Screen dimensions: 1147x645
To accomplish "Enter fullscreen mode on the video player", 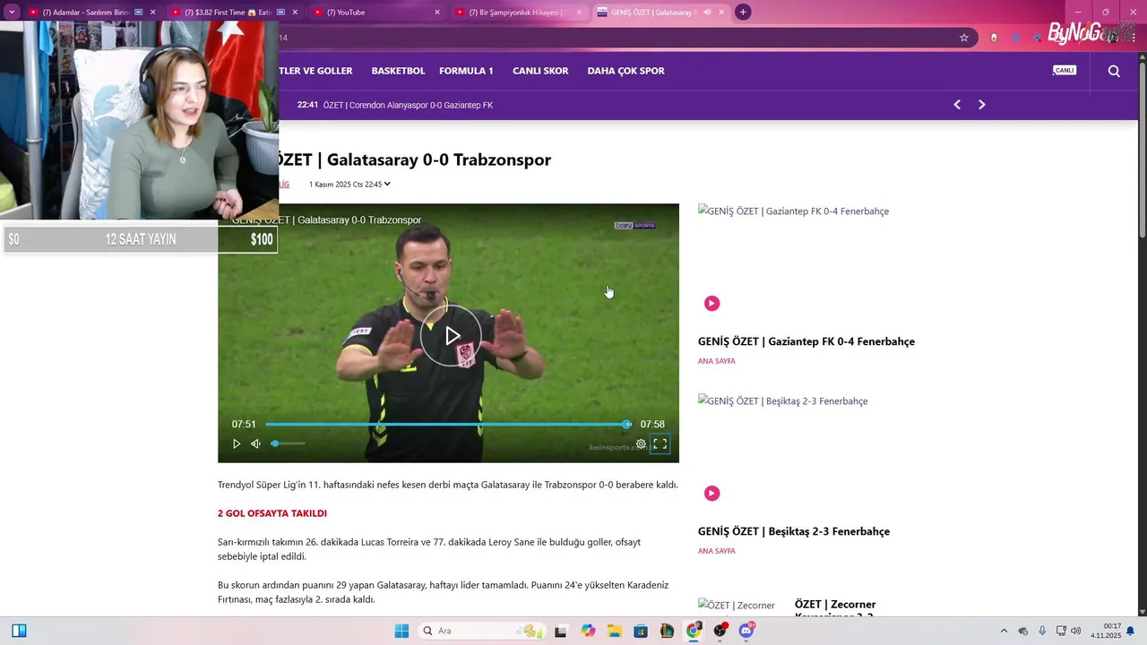I will 660,443.
